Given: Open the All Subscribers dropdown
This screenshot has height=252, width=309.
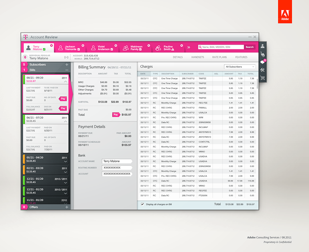Looking at the screenshot, I should pos(240,67).
